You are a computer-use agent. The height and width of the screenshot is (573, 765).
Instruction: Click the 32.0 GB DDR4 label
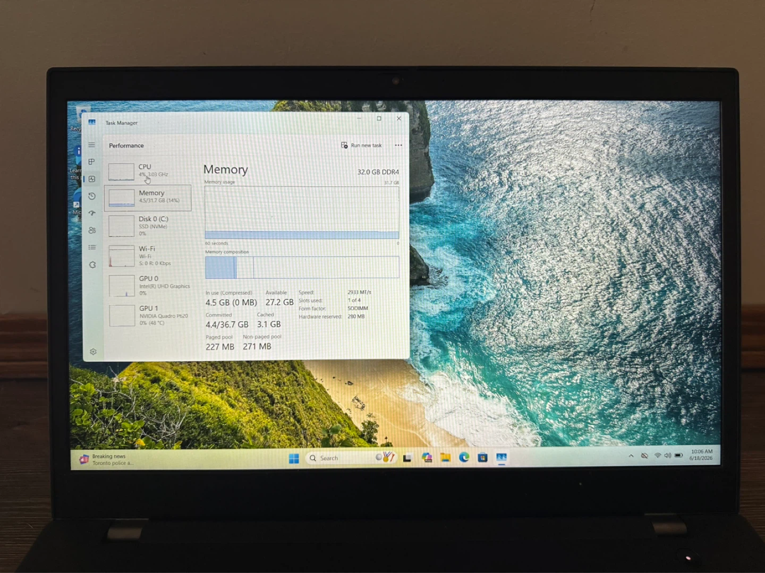click(x=378, y=172)
